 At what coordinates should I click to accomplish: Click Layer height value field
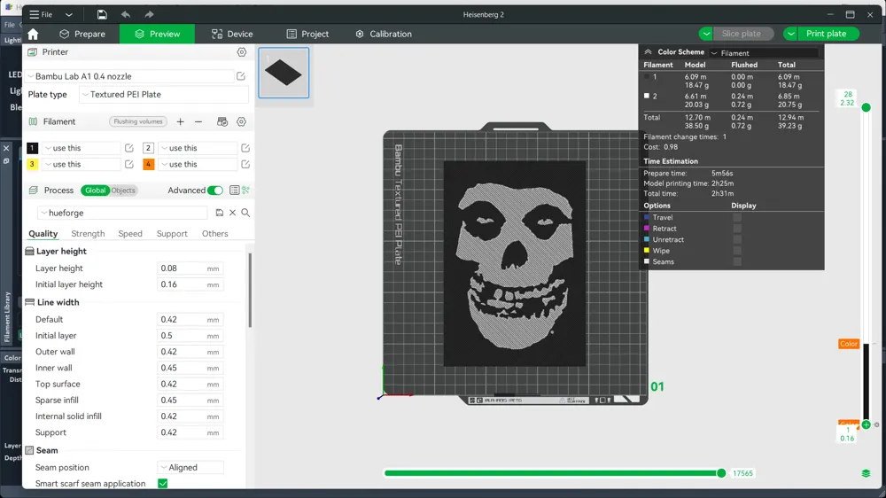pos(190,268)
